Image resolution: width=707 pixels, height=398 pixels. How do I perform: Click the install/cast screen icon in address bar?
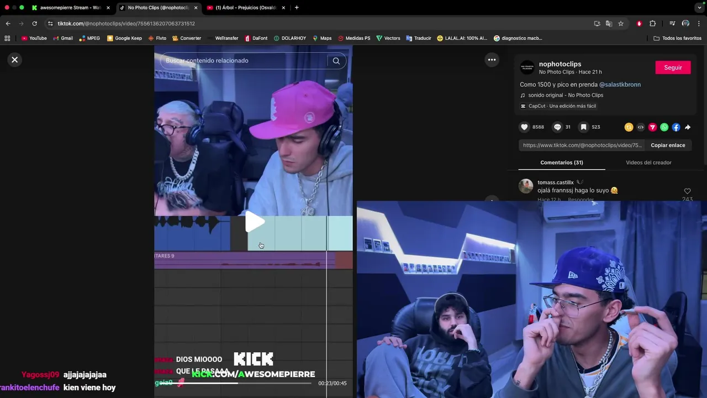tap(597, 24)
